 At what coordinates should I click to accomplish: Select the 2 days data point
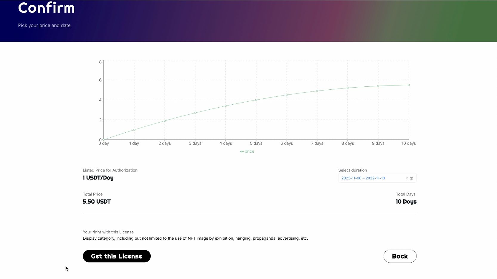pyautogui.click(x=165, y=121)
